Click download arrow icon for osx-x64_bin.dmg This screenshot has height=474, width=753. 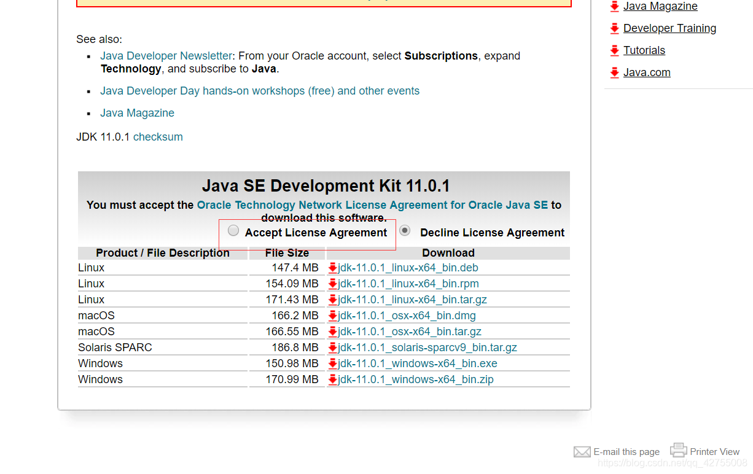click(333, 316)
